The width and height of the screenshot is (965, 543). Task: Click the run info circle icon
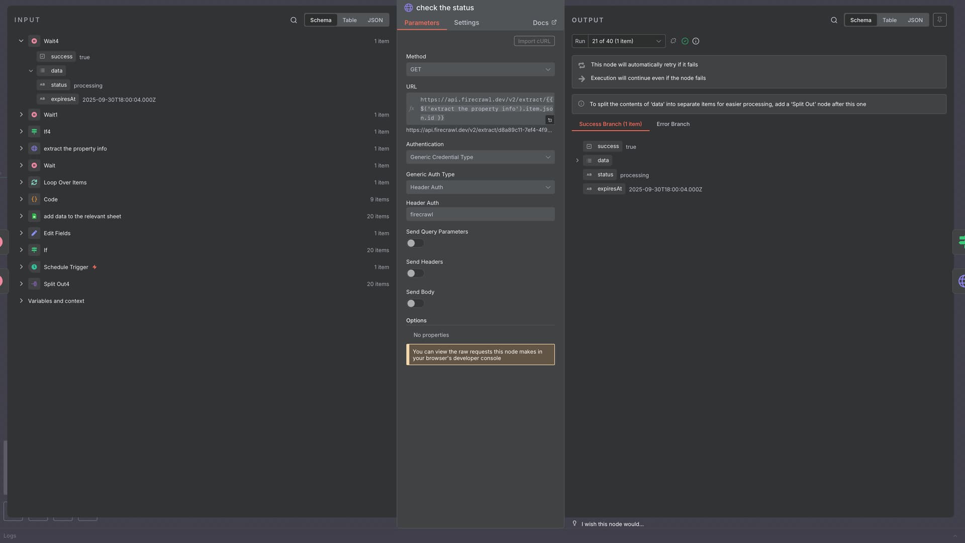point(696,41)
